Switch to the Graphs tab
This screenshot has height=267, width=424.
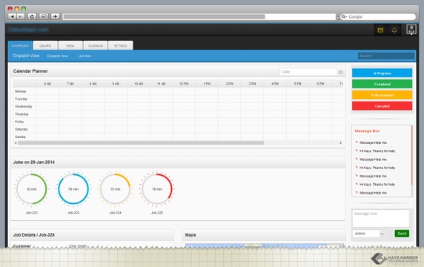[45, 46]
